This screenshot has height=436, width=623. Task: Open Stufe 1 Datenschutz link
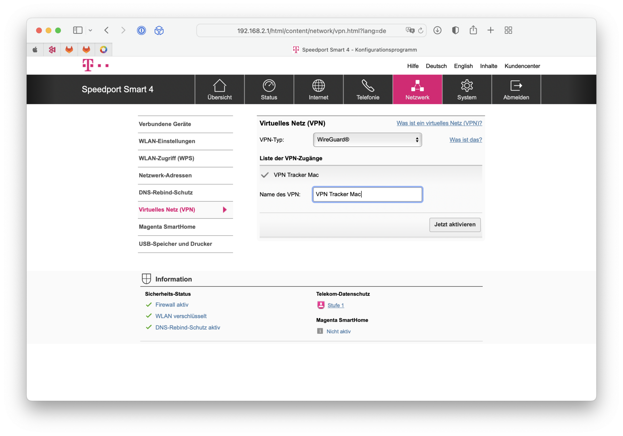[x=336, y=305]
